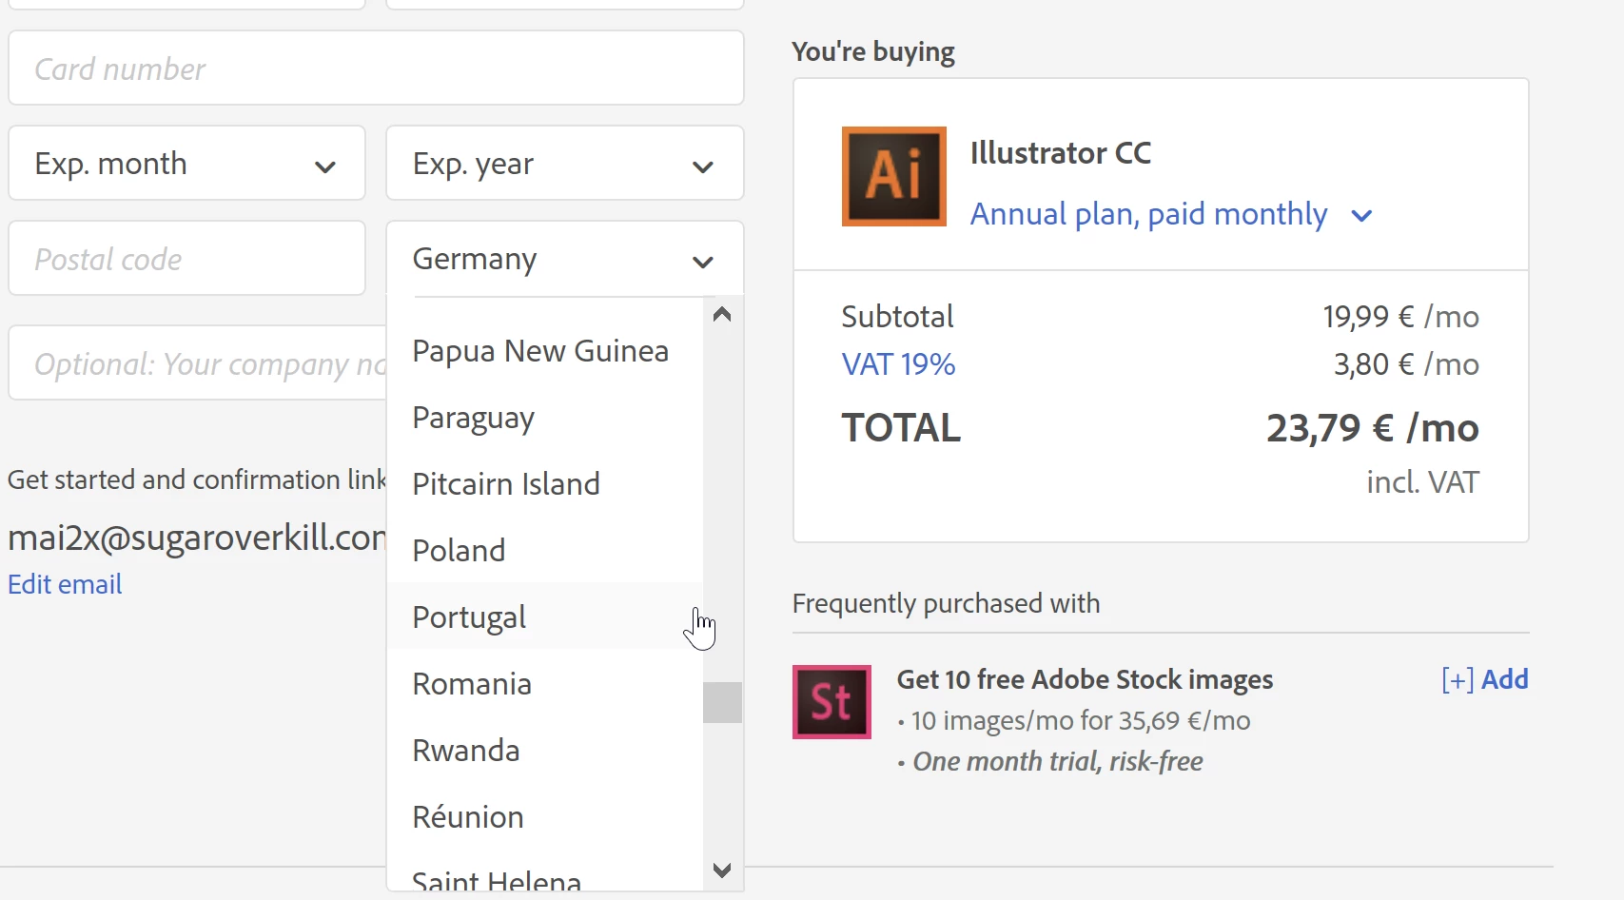Change the Annual plan, paid monthly option
This screenshot has height=900, width=1624.
(x=1171, y=215)
